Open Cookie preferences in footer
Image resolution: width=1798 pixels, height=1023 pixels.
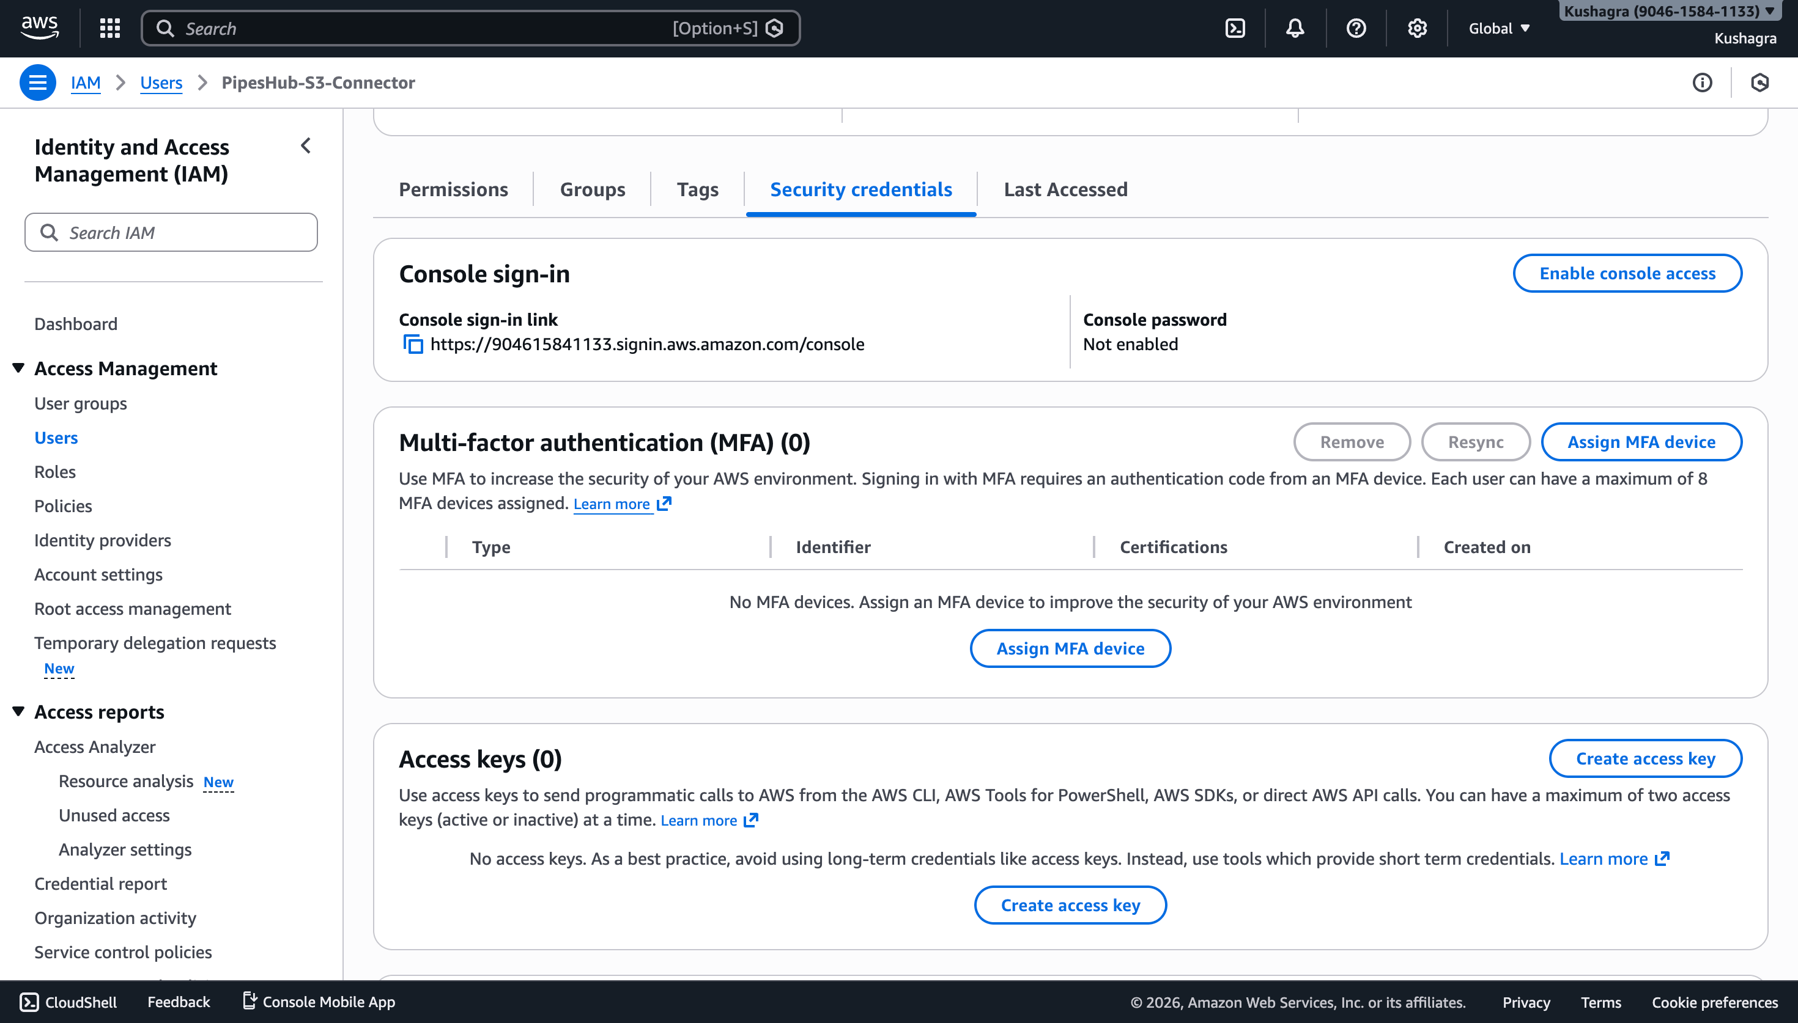[x=1714, y=1003]
